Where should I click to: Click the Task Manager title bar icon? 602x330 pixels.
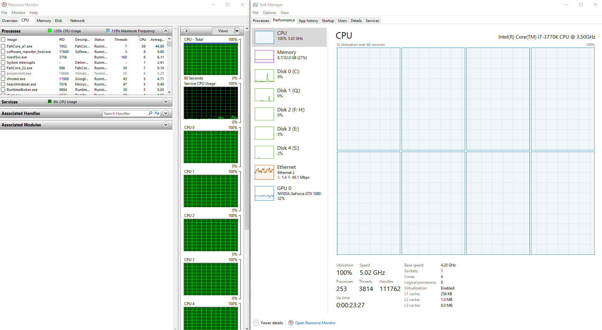[255, 4]
